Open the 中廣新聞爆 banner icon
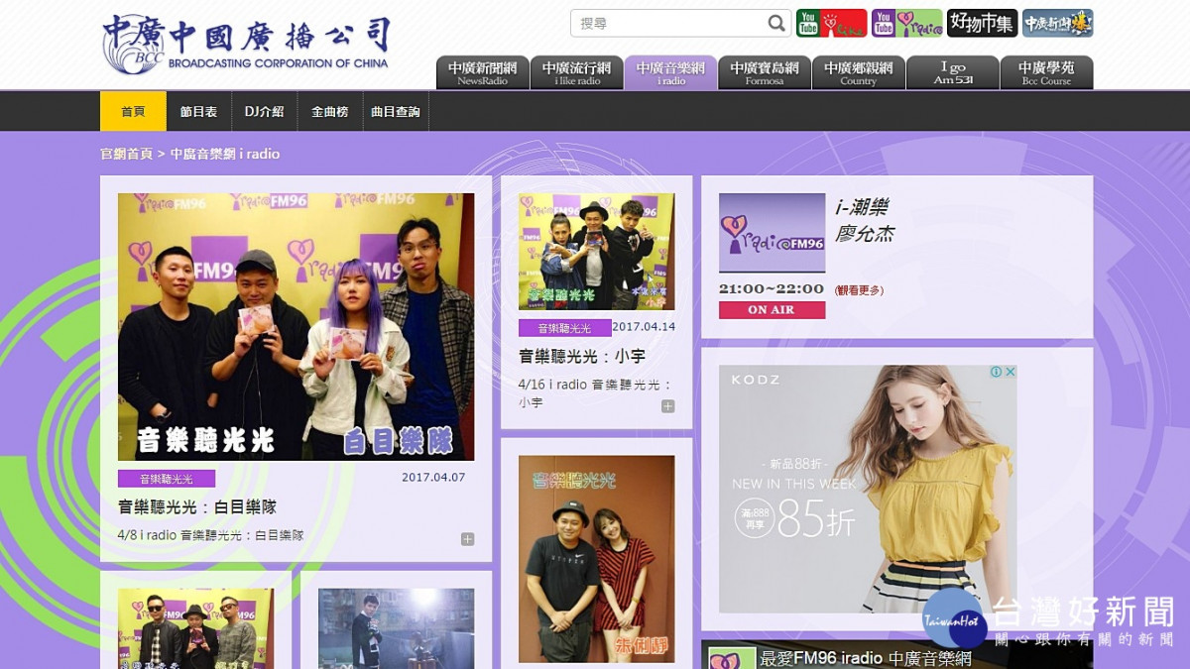Image resolution: width=1190 pixels, height=669 pixels. tap(1057, 23)
